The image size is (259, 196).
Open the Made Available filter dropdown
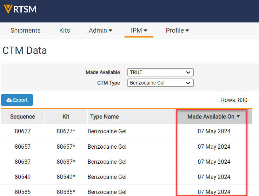[160, 72]
